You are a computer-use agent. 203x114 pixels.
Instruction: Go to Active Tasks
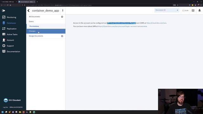12,35
